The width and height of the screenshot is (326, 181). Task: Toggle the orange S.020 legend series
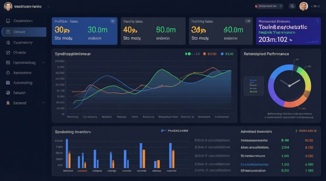pos(210,54)
